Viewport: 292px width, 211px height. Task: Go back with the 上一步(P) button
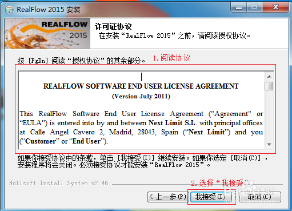pos(168,197)
